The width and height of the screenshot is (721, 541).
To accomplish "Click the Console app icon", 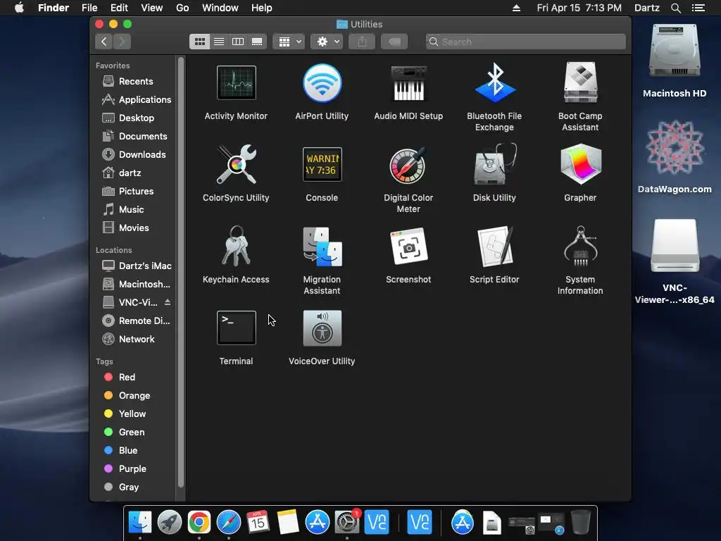I will [x=322, y=164].
